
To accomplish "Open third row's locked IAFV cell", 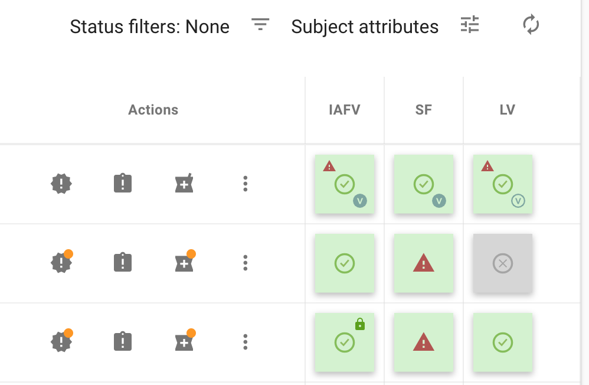I will [345, 342].
